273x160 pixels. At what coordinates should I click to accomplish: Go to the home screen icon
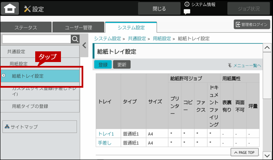pos(10,9)
